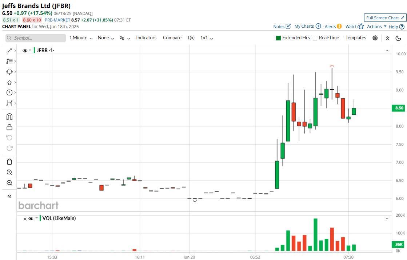Screen dimensions: 407x260
Task: Hide the JFBR price series eye
Action: (25, 51)
